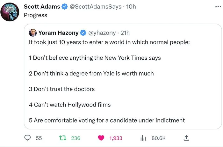The width and height of the screenshot is (223, 147).
Task: Click the 80.6K views count
Action: point(158,138)
